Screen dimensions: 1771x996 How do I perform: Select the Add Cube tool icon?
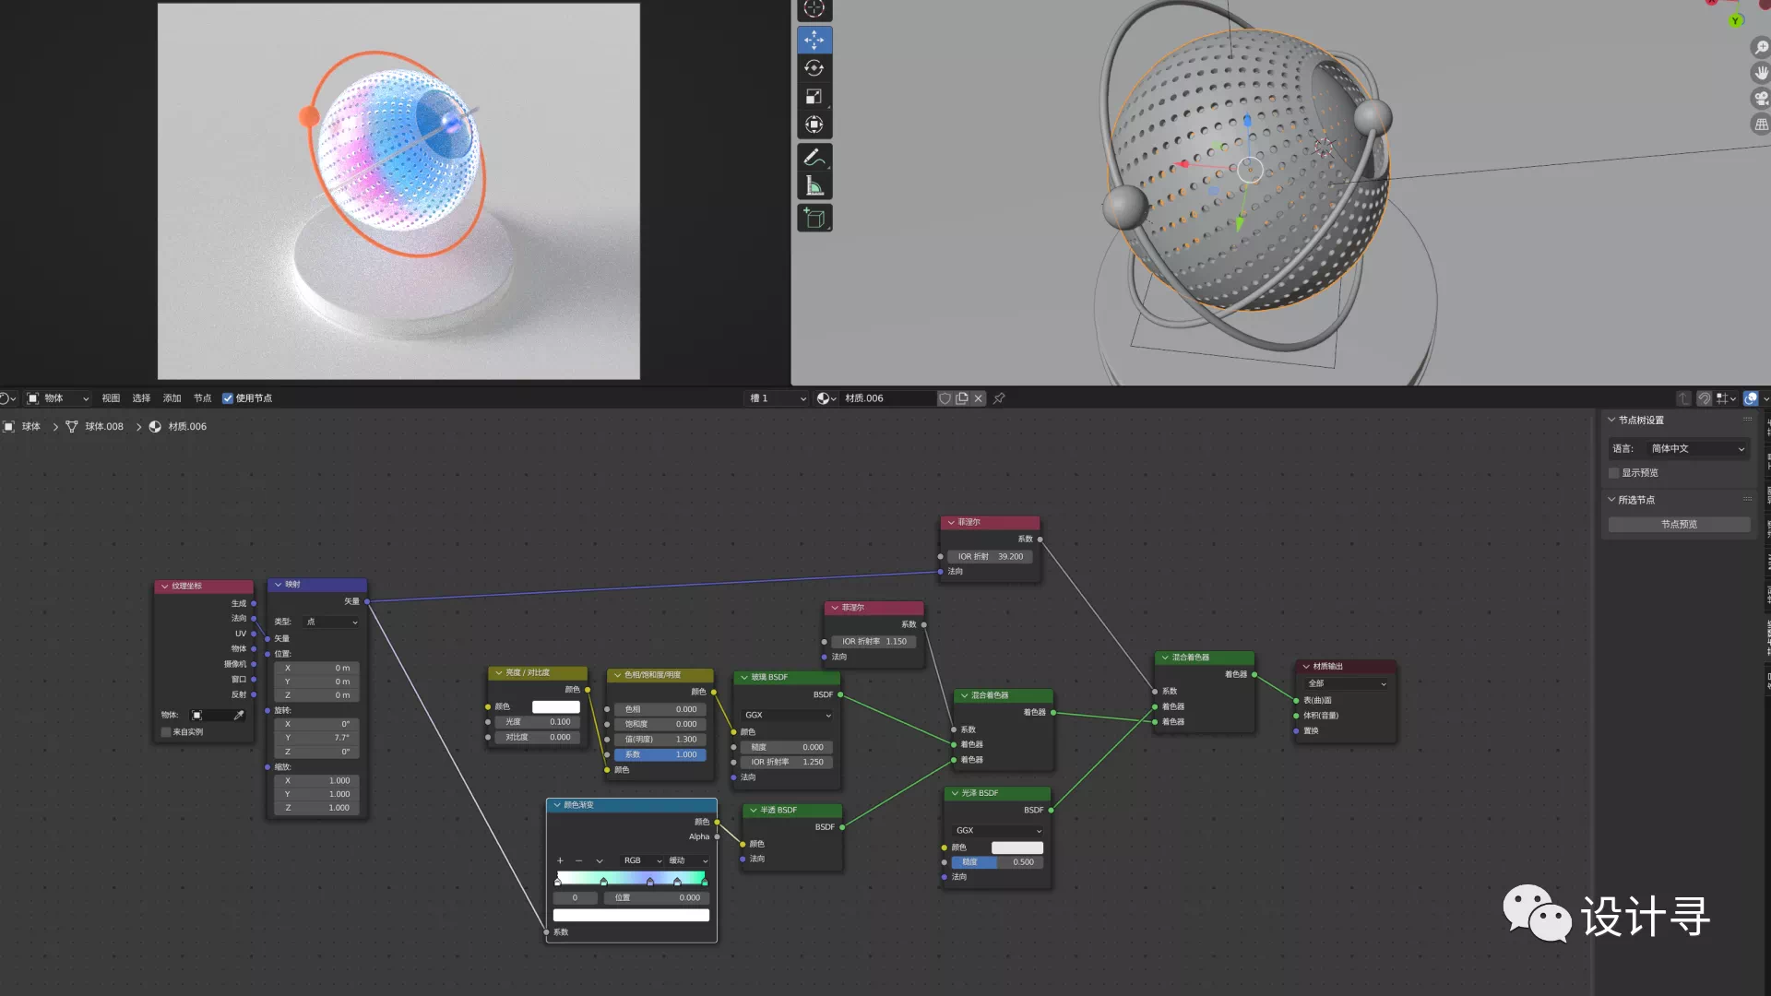click(x=814, y=218)
